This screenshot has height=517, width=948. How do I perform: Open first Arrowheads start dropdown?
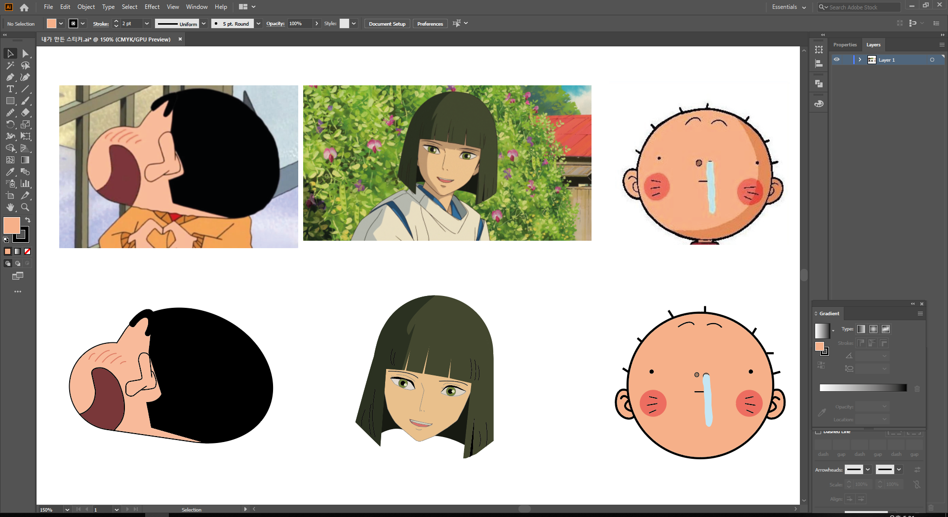pos(868,470)
